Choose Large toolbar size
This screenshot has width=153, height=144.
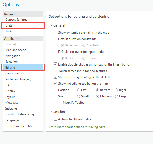pyautogui.click(x=116, y=96)
